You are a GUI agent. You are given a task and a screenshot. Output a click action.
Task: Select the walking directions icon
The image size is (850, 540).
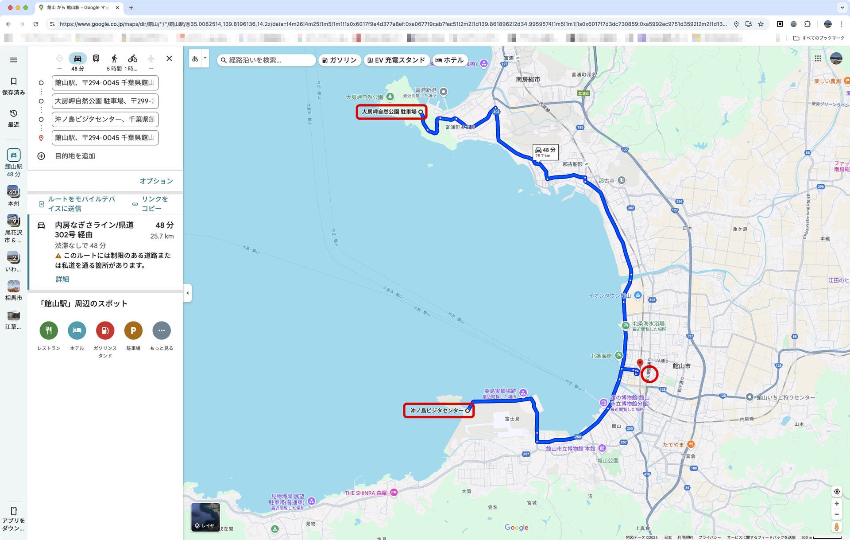coord(115,58)
